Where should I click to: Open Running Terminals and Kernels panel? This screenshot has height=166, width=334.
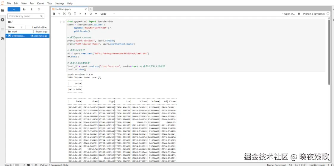pyautogui.click(x=3, y=20)
